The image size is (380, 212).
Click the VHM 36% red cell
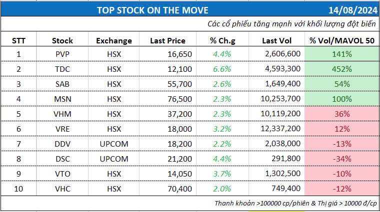(341, 114)
